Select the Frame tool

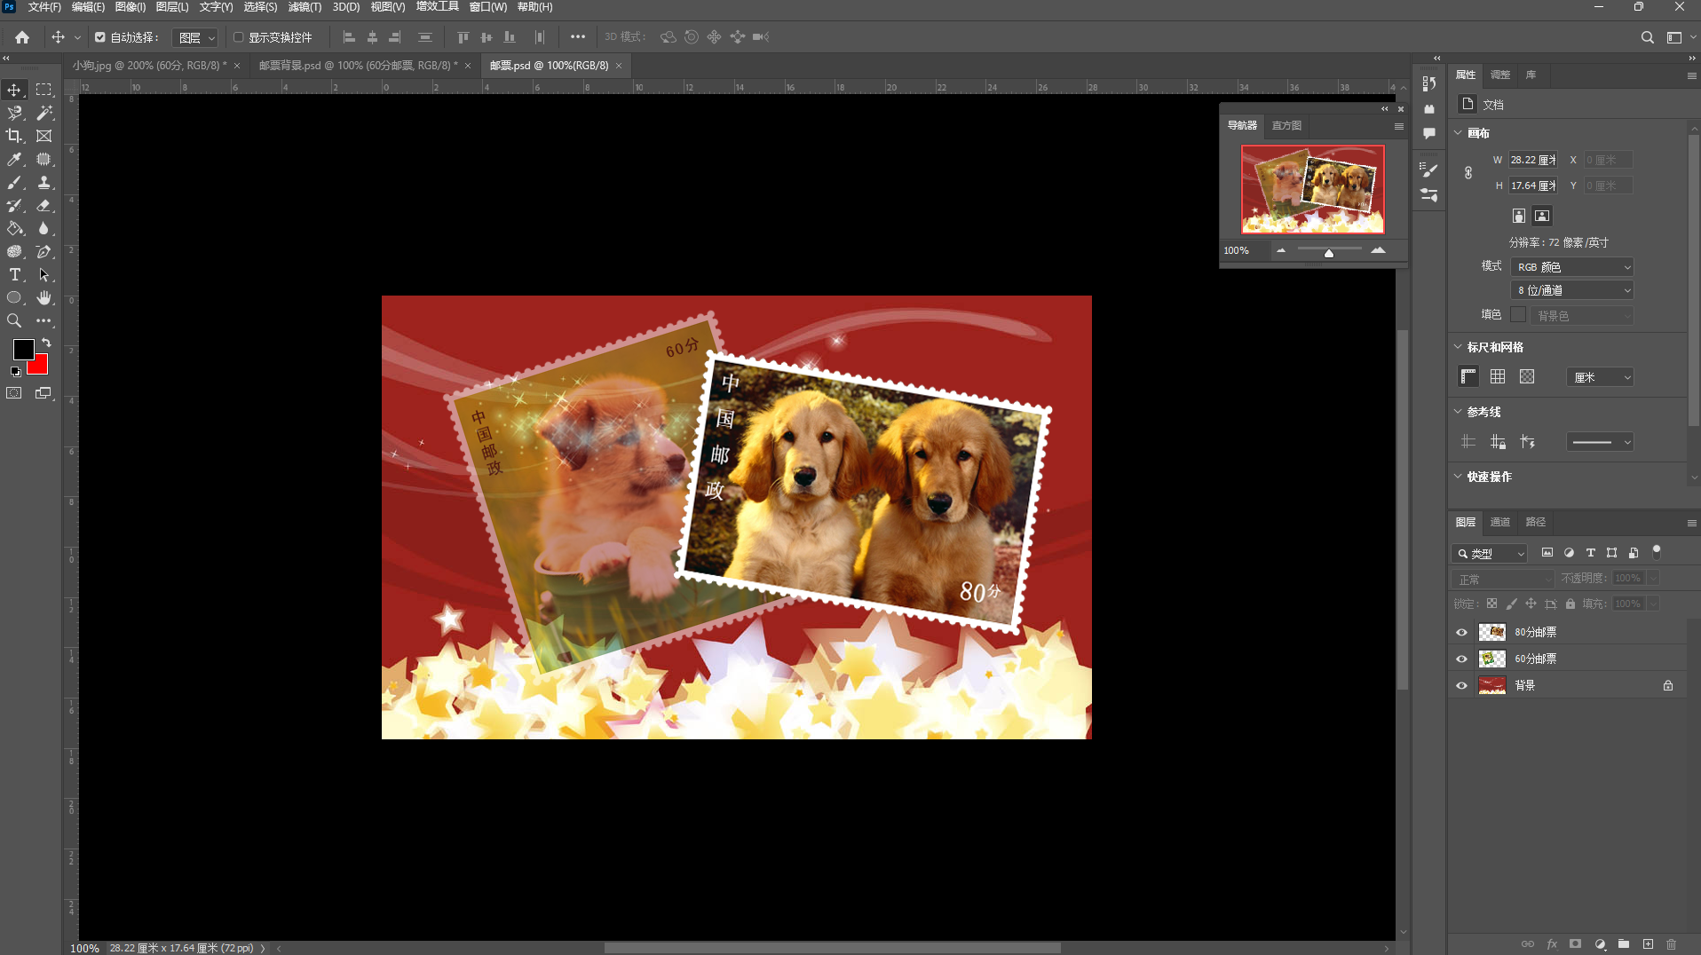[x=44, y=136]
